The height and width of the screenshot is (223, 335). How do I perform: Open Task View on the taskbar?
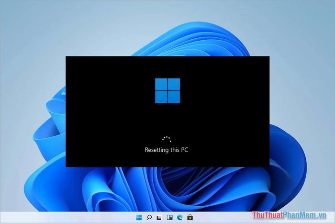tap(159, 218)
